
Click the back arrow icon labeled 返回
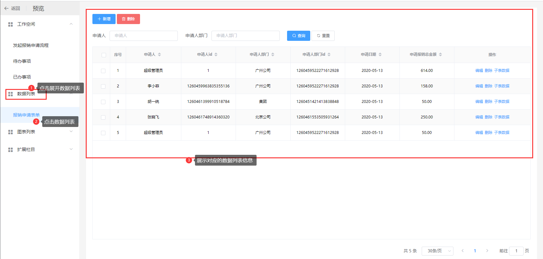(x=6, y=9)
